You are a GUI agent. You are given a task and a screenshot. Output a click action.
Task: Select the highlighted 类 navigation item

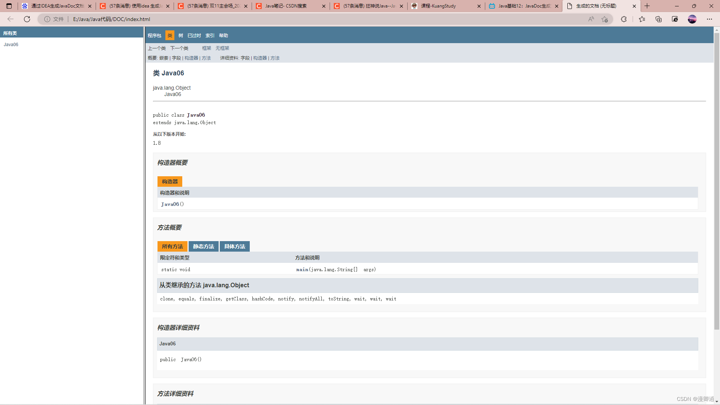pyautogui.click(x=170, y=36)
